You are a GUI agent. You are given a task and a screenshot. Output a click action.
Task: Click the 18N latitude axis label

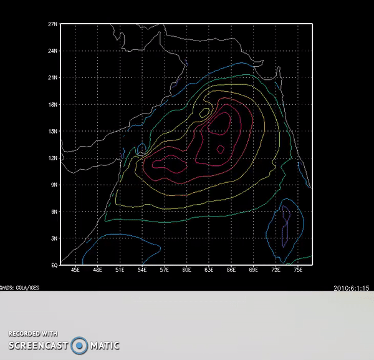click(x=53, y=104)
